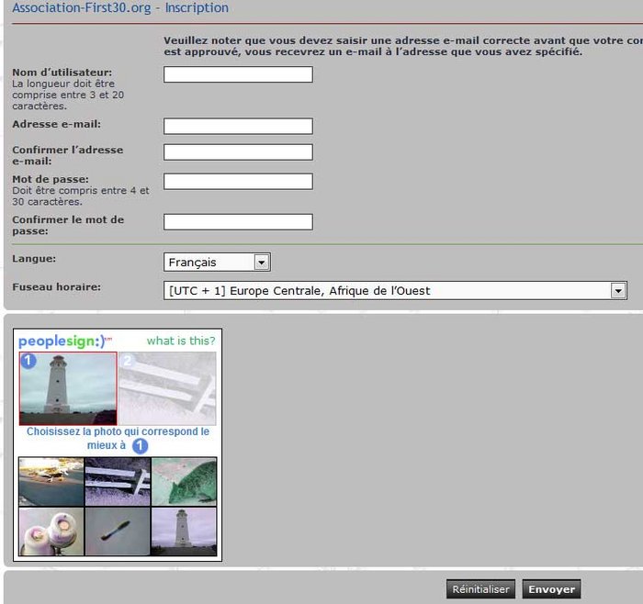
Task: Open the Langue dropdown showing Français
Action: [217, 263]
